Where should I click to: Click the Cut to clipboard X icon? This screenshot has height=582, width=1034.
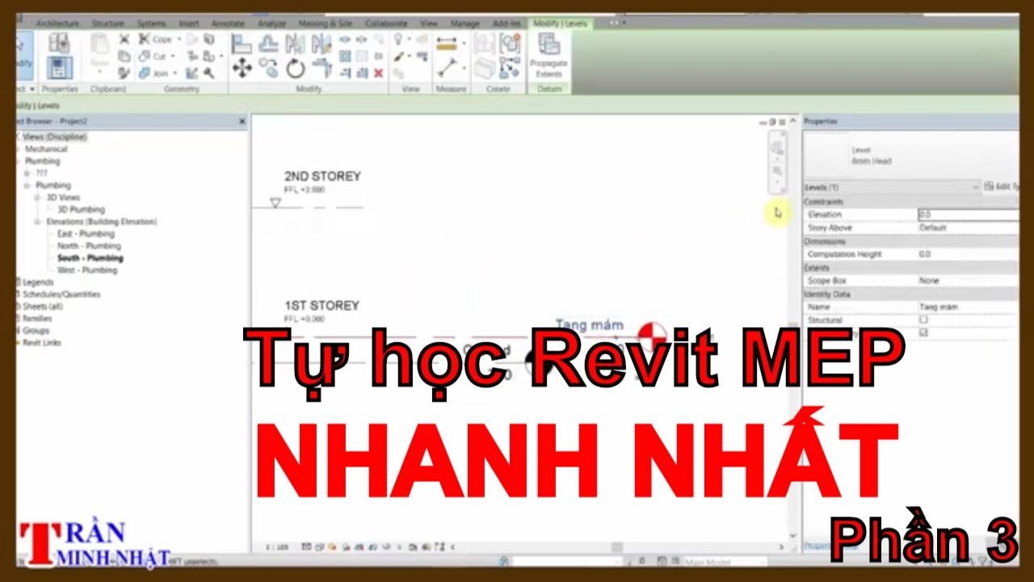(x=124, y=39)
